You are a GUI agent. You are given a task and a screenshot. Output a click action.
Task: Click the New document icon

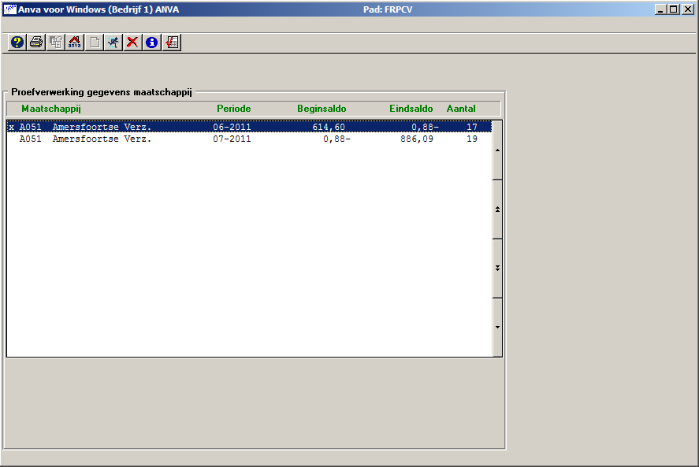(x=93, y=42)
